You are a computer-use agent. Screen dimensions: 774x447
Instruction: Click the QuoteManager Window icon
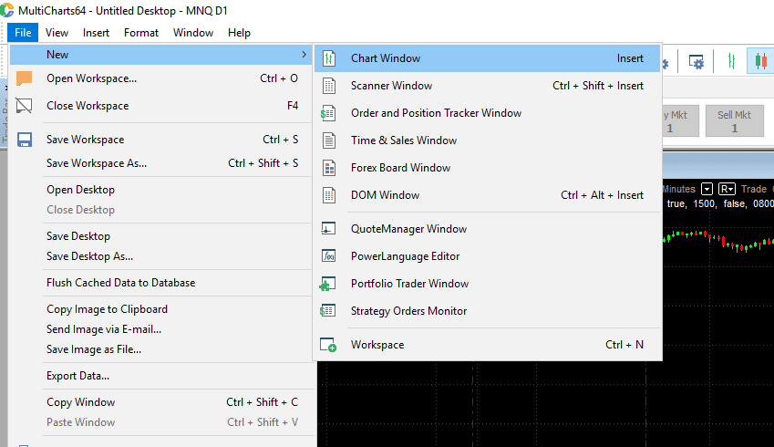click(328, 229)
